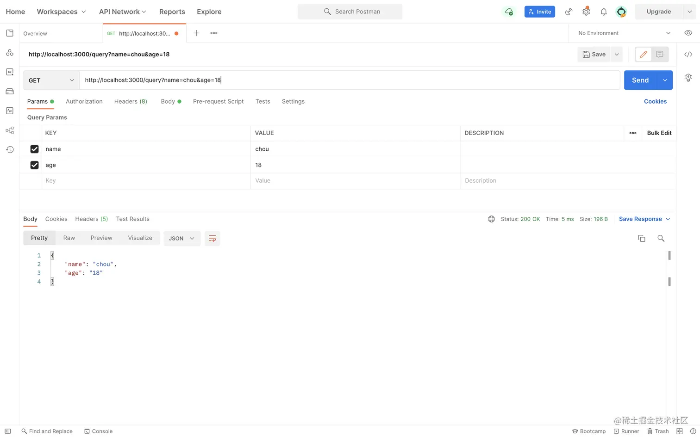Click the cloud sync status icon
This screenshot has width=700, height=437.
pyautogui.click(x=509, y=12)
